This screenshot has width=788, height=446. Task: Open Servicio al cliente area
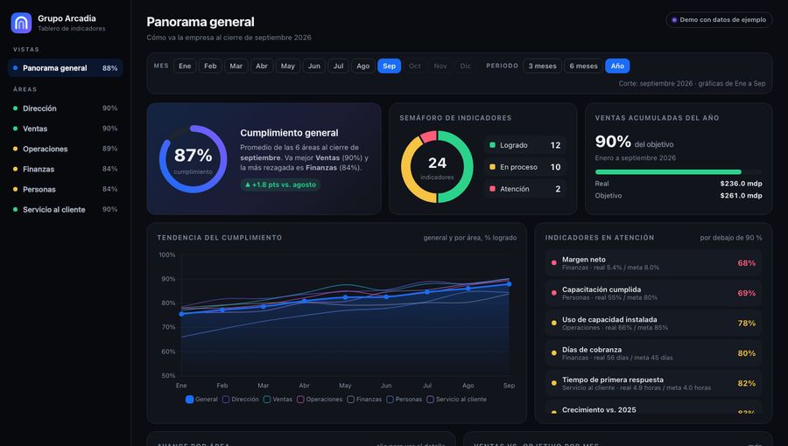(66, 209)
